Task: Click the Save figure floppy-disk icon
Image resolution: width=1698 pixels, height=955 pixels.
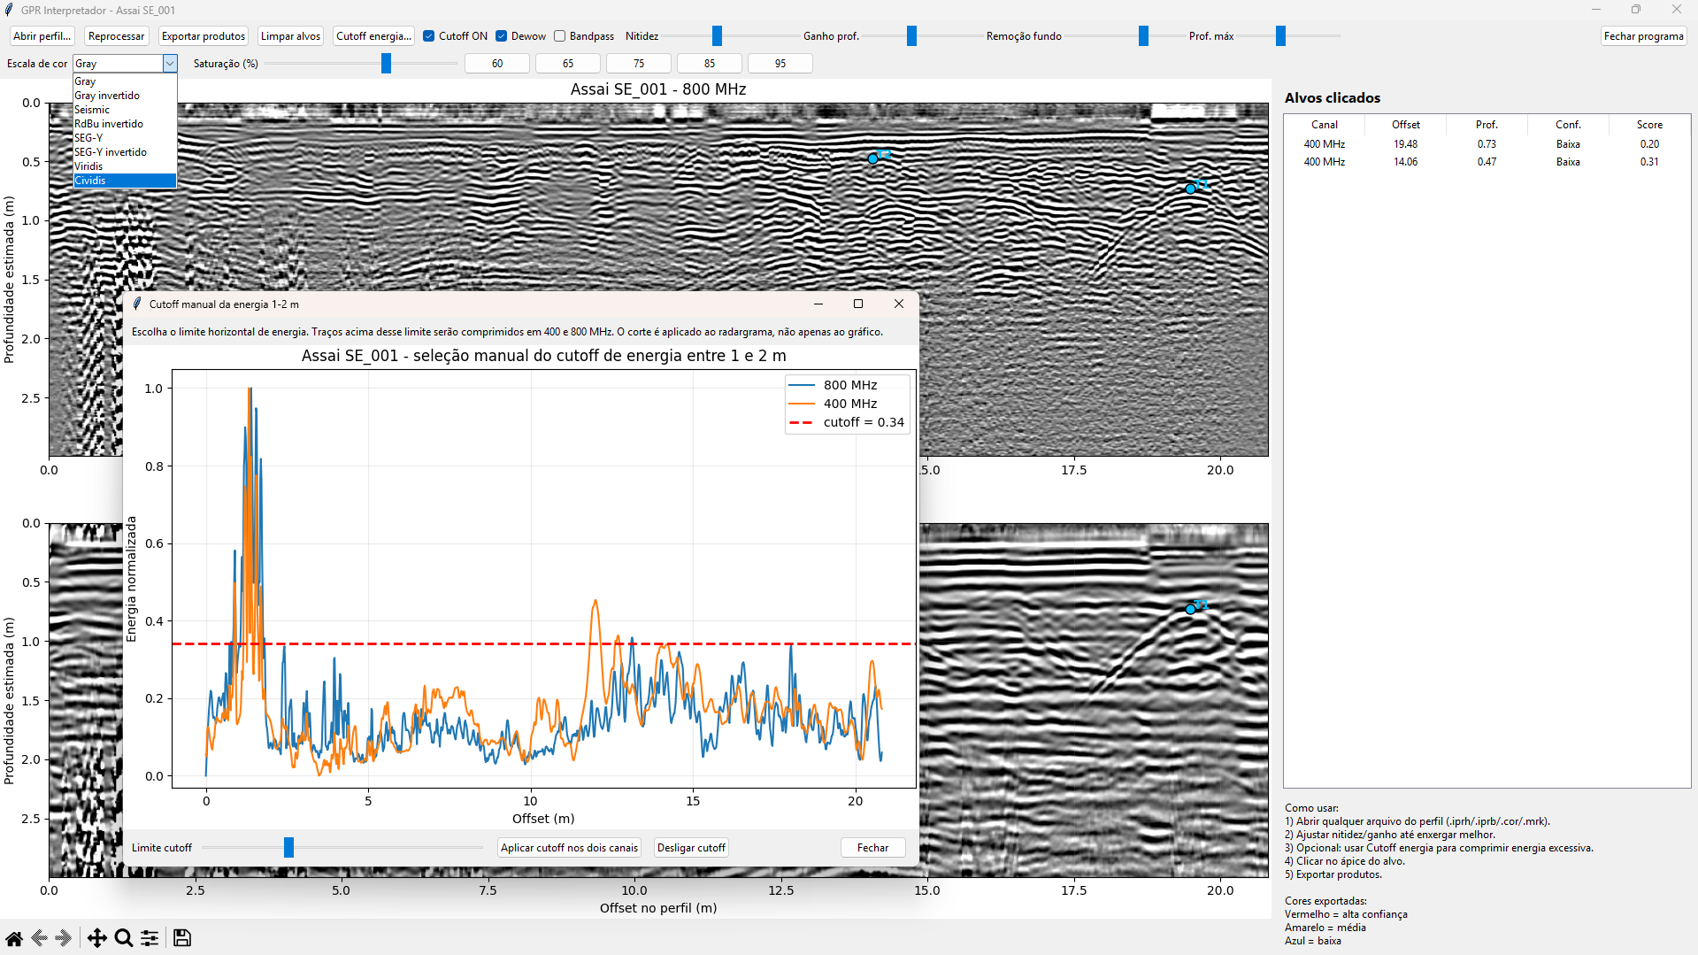Action: coord(182,938)
